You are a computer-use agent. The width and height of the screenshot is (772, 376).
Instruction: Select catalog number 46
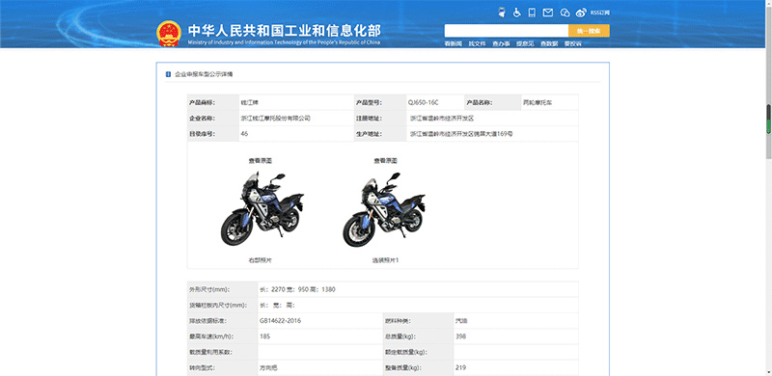(244, 134)
